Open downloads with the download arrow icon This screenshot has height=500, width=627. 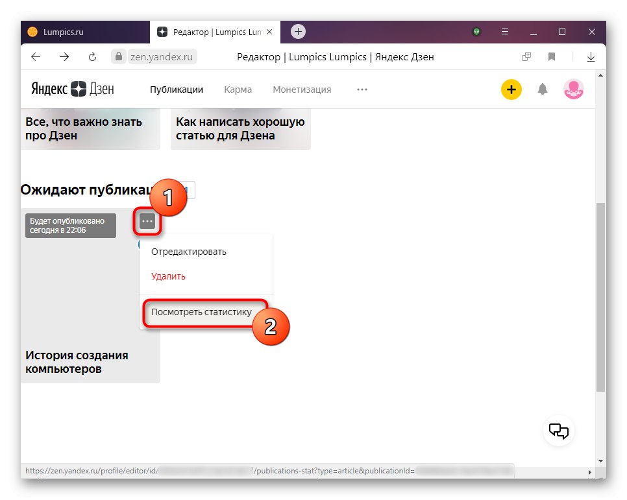[591, 57]
